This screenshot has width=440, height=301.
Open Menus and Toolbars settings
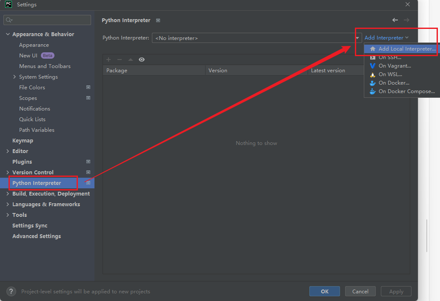click(x=45, y=66)
